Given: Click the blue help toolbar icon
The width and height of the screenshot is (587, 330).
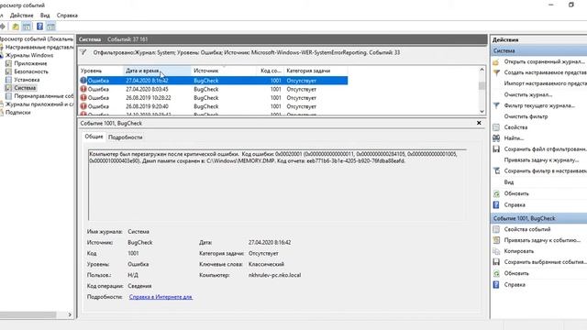Looking at the screenshot, I should click(39, 27).
